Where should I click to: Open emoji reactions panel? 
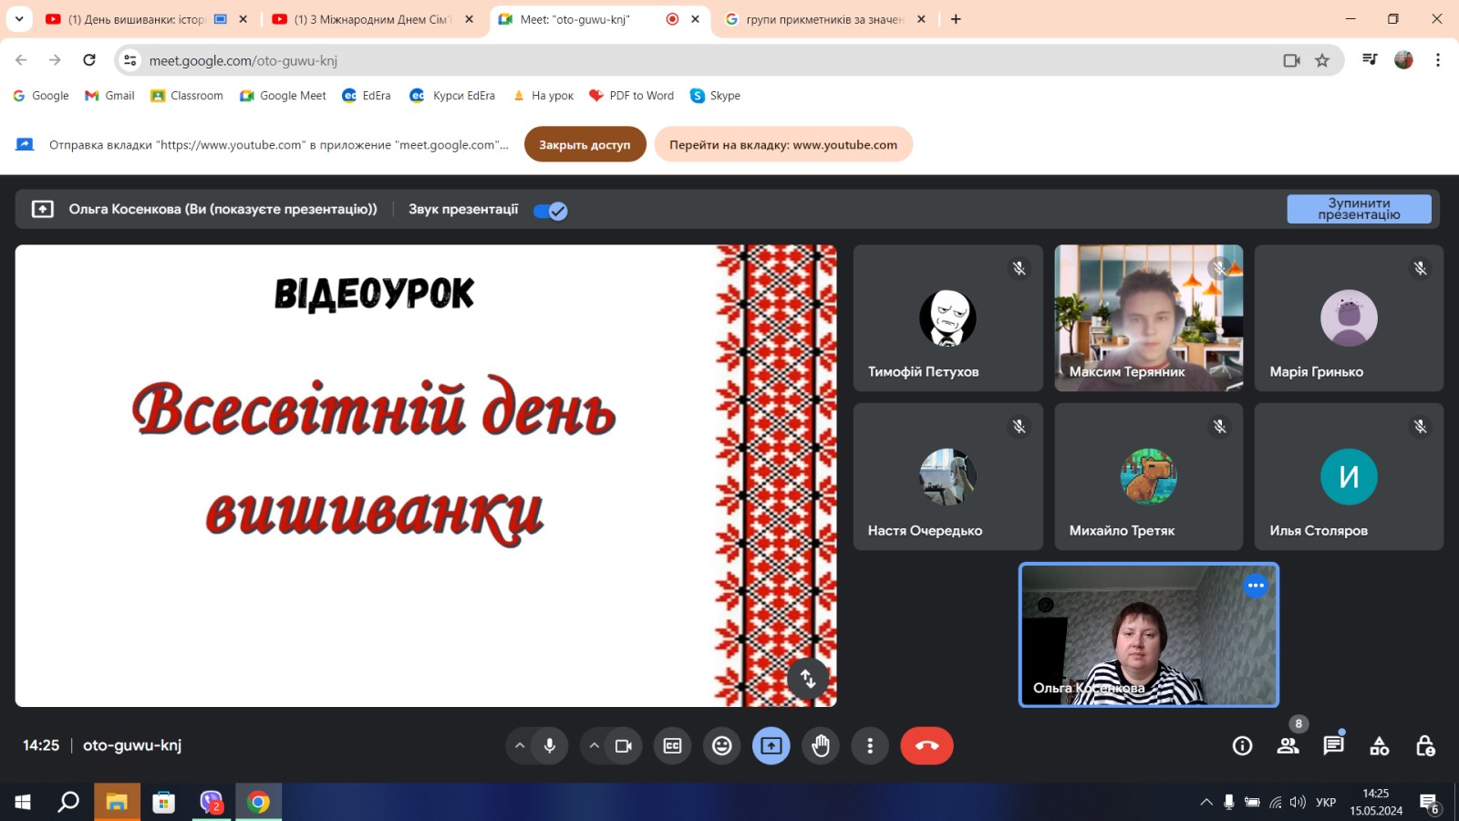click(722, 746)
